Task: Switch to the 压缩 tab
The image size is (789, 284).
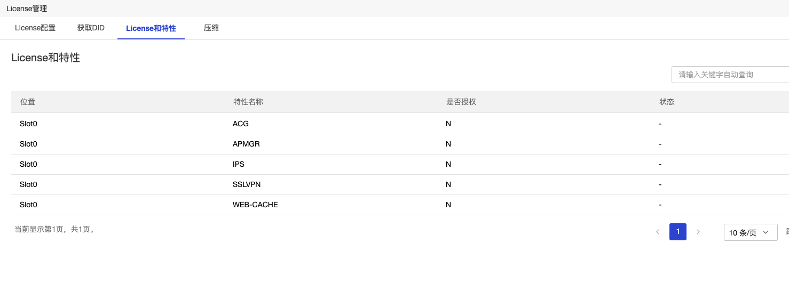Action: pyautogui.click(x=211, y=28)
